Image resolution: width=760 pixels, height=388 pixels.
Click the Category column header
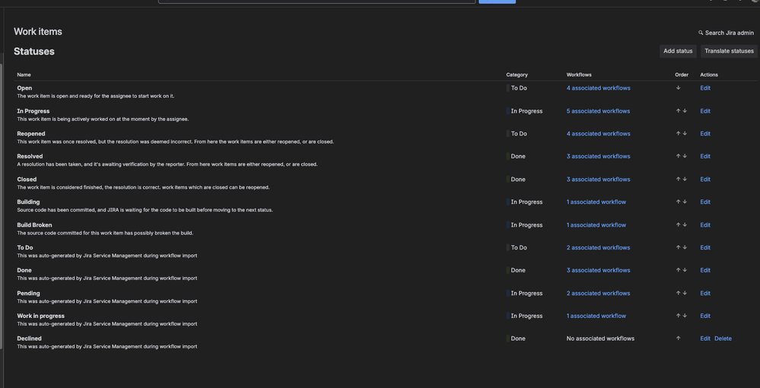pos(517,75)
